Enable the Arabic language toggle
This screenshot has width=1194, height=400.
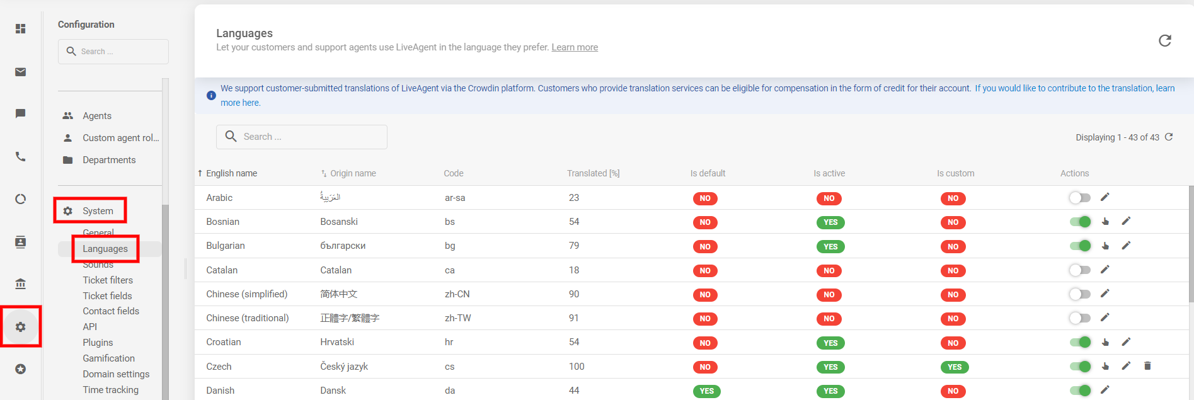pos(1080,198)
